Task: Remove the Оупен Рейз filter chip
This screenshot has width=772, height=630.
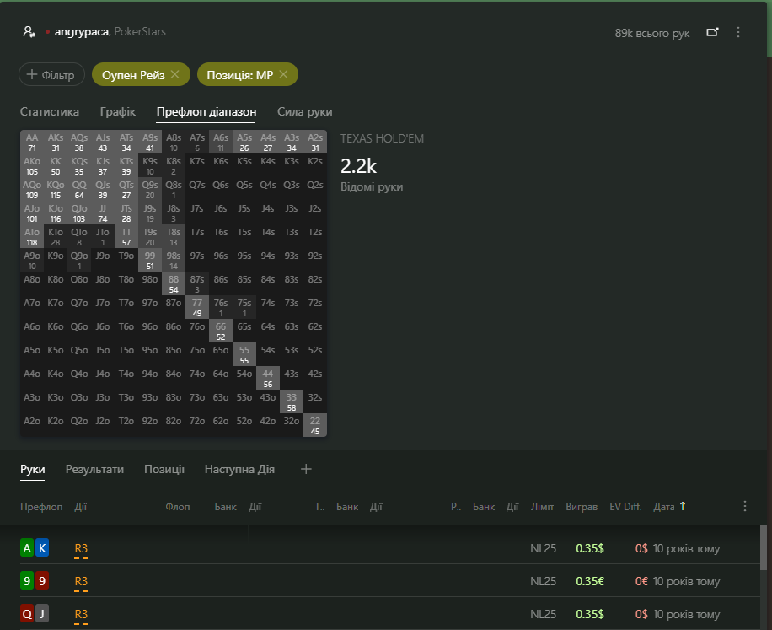Action: pyautogui.click(x=174, y=74)
